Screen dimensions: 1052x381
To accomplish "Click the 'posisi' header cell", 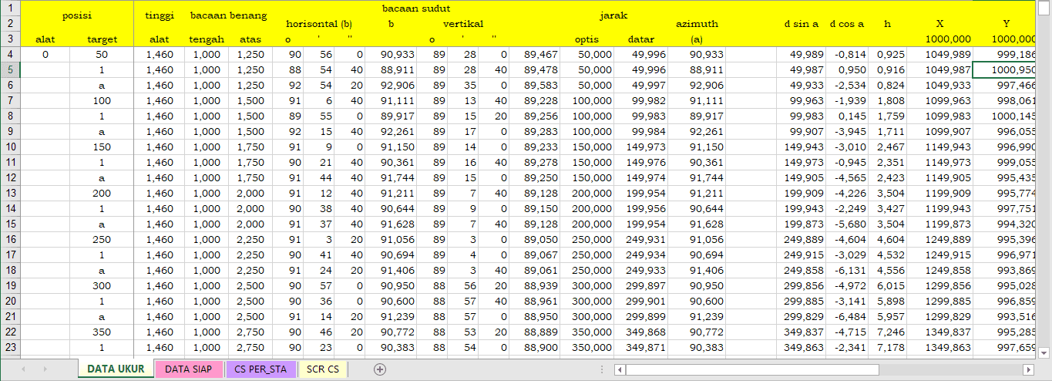I will pyautogui.click(x=76, y=15).
